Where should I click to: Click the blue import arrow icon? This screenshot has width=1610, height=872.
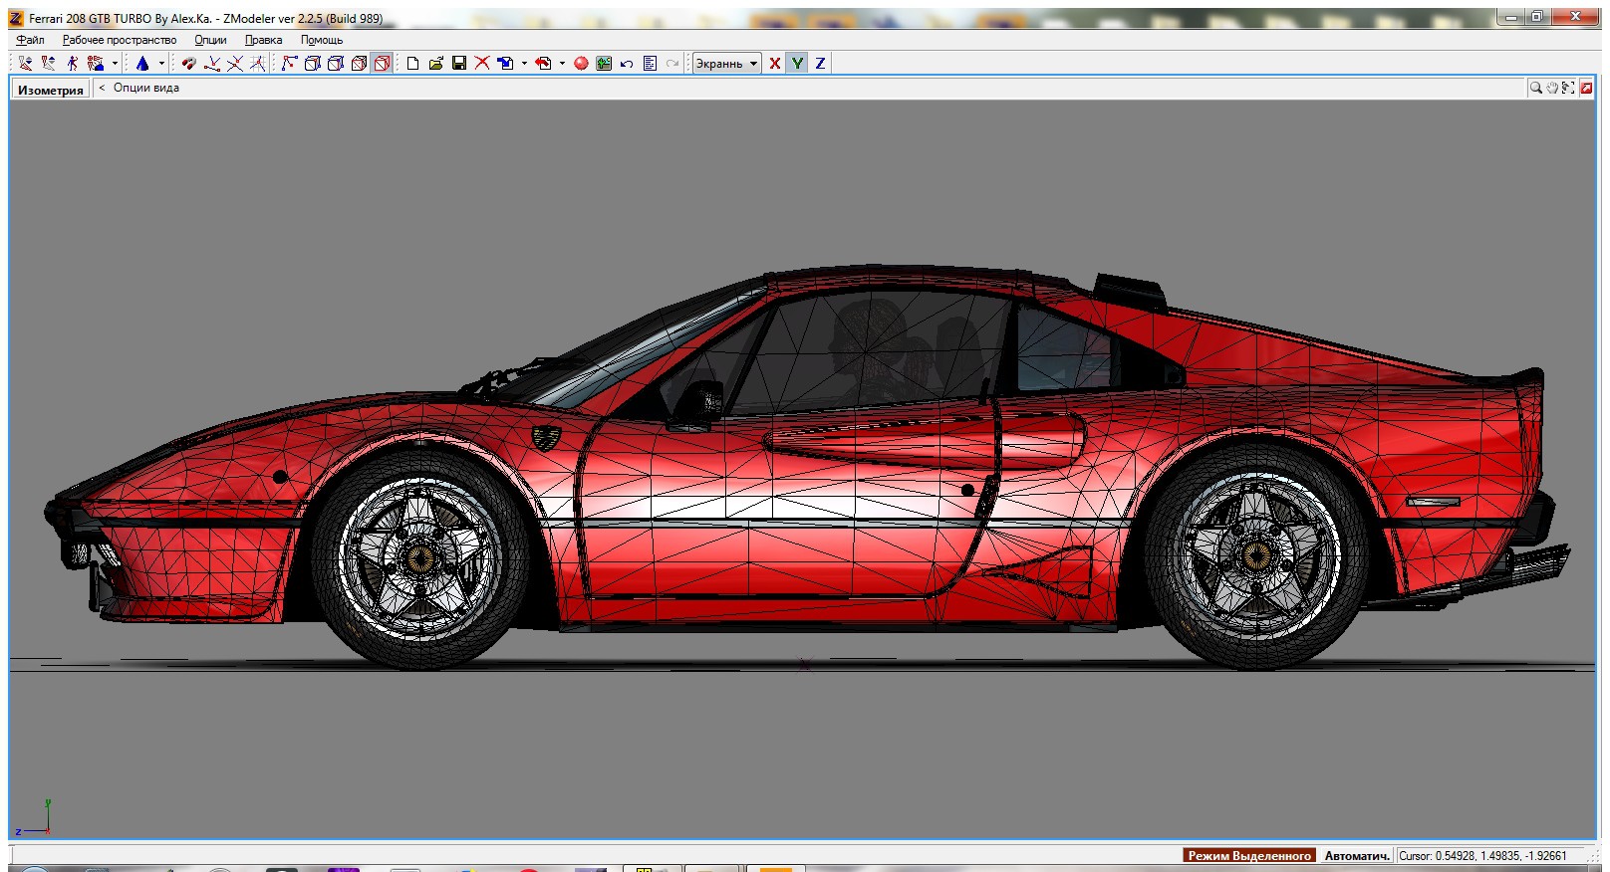[x=506, y=64]
